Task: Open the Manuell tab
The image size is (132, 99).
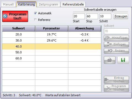Action: point(8,4)
